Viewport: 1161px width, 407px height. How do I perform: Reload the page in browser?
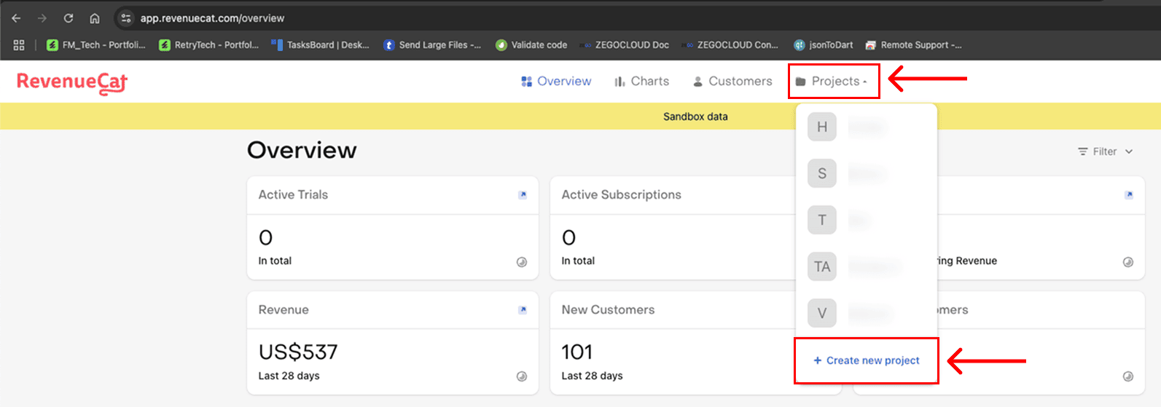tap(69, 18)
